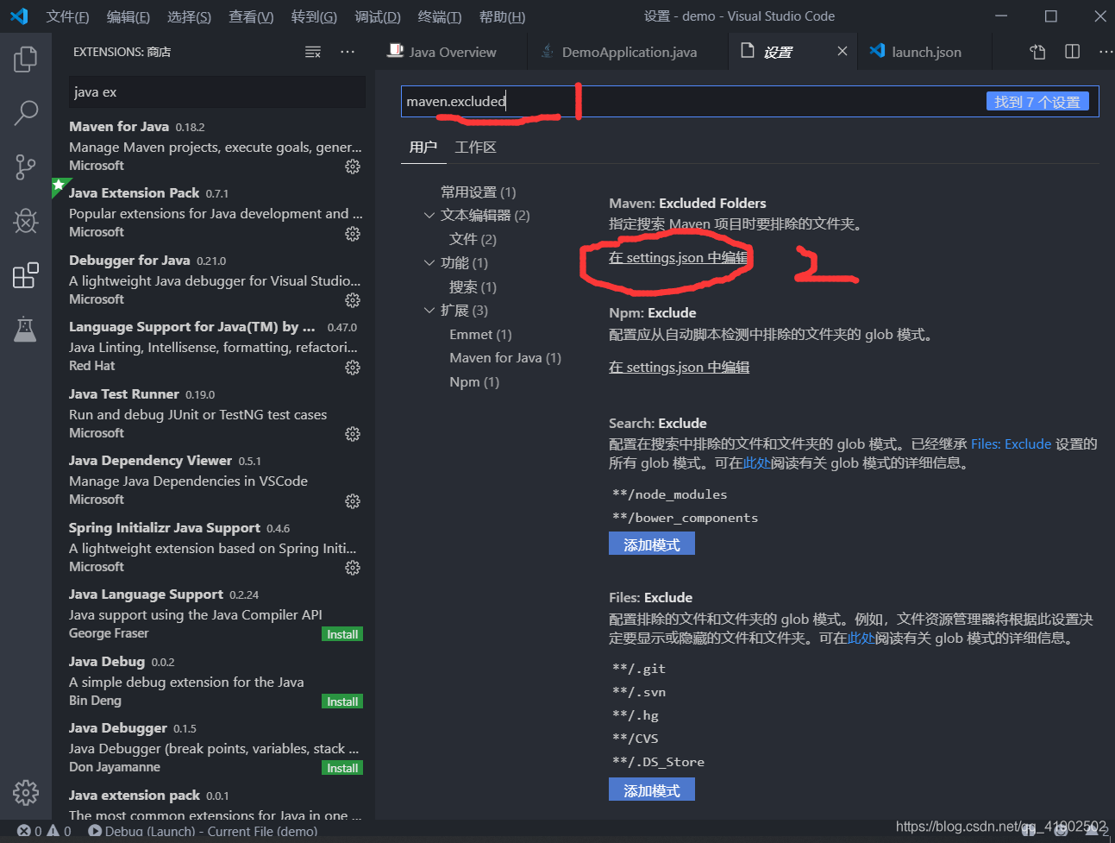This screenshot has height=843, width=1115.
Task: Select 常用设置 (1) in settings tree
Action: [479, 192]
